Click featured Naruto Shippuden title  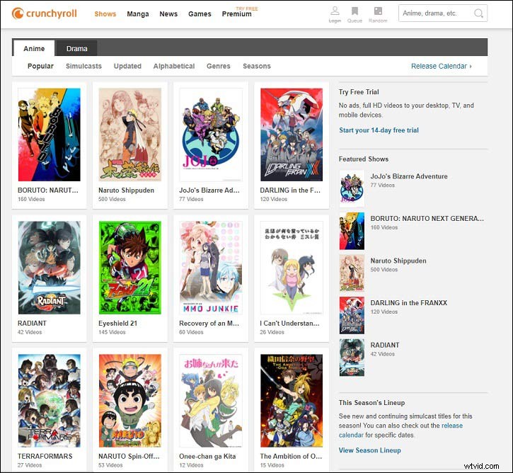(398, 261)
